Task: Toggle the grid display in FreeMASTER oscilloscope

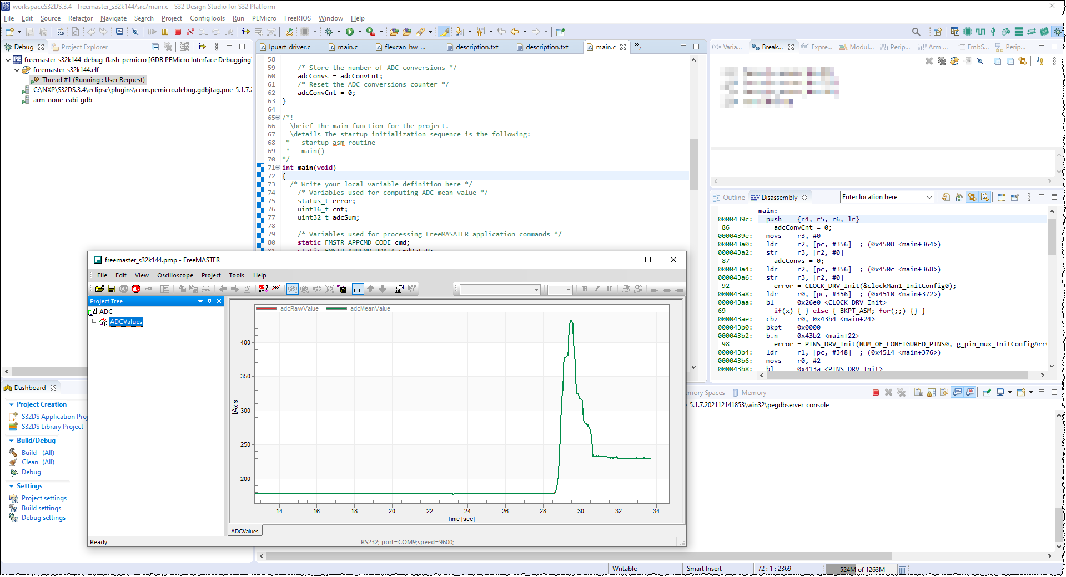Action: pos(358,288)
